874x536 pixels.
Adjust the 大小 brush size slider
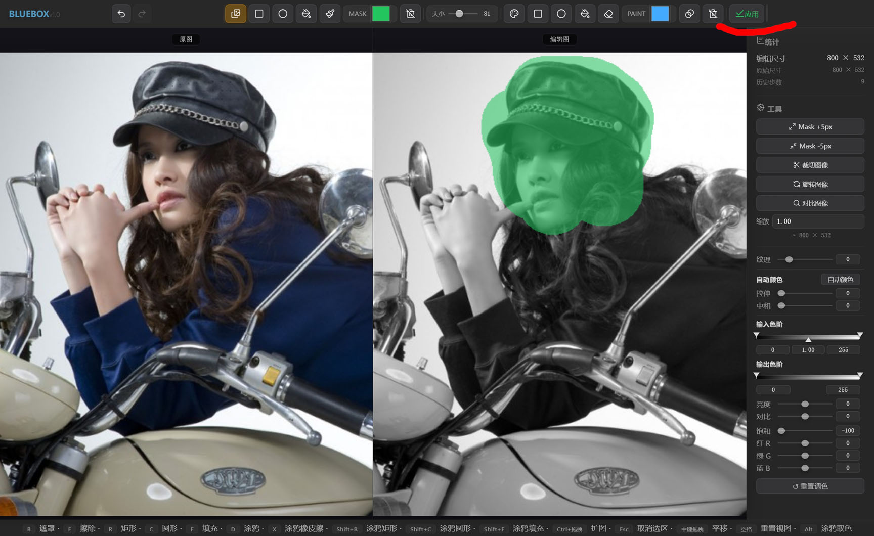(x=463, y=14)
